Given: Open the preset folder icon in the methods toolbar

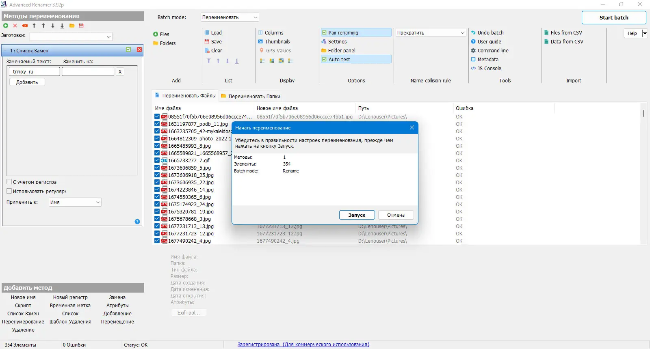Looking at the screenshot, I should (x=72, y=26).
